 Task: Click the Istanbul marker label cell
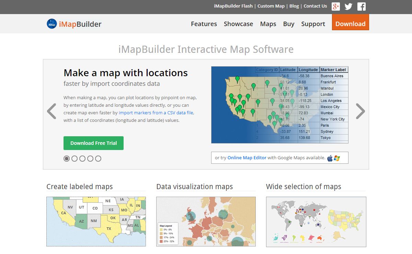pos(334,88)
